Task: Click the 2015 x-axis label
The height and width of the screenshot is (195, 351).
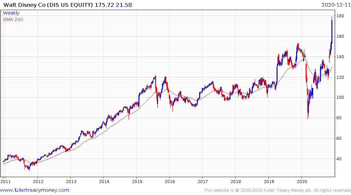Action: [137, 181]
